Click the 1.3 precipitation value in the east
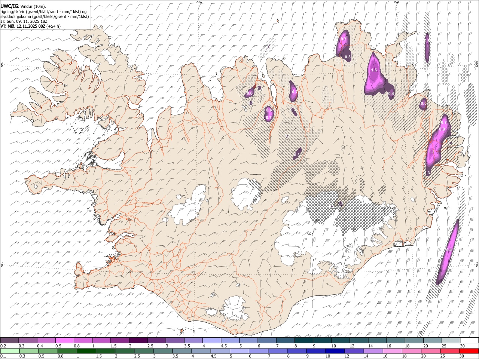Screen dimensions: 479x359 coord(431,152)
